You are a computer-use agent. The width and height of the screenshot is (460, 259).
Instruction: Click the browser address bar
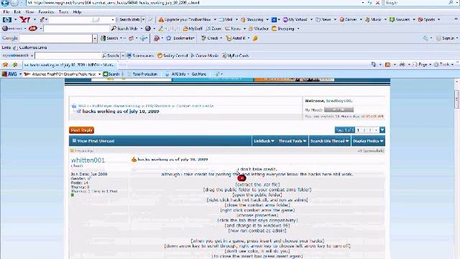click(193, 3)
